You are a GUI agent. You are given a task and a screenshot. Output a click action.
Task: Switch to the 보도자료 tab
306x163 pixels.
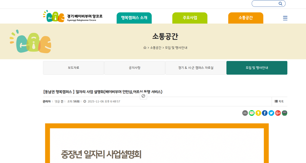[x=73, y=68]
